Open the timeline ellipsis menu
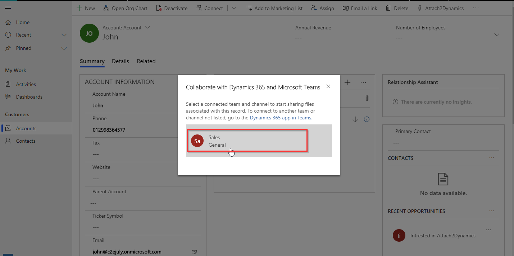 pos(363,82)
